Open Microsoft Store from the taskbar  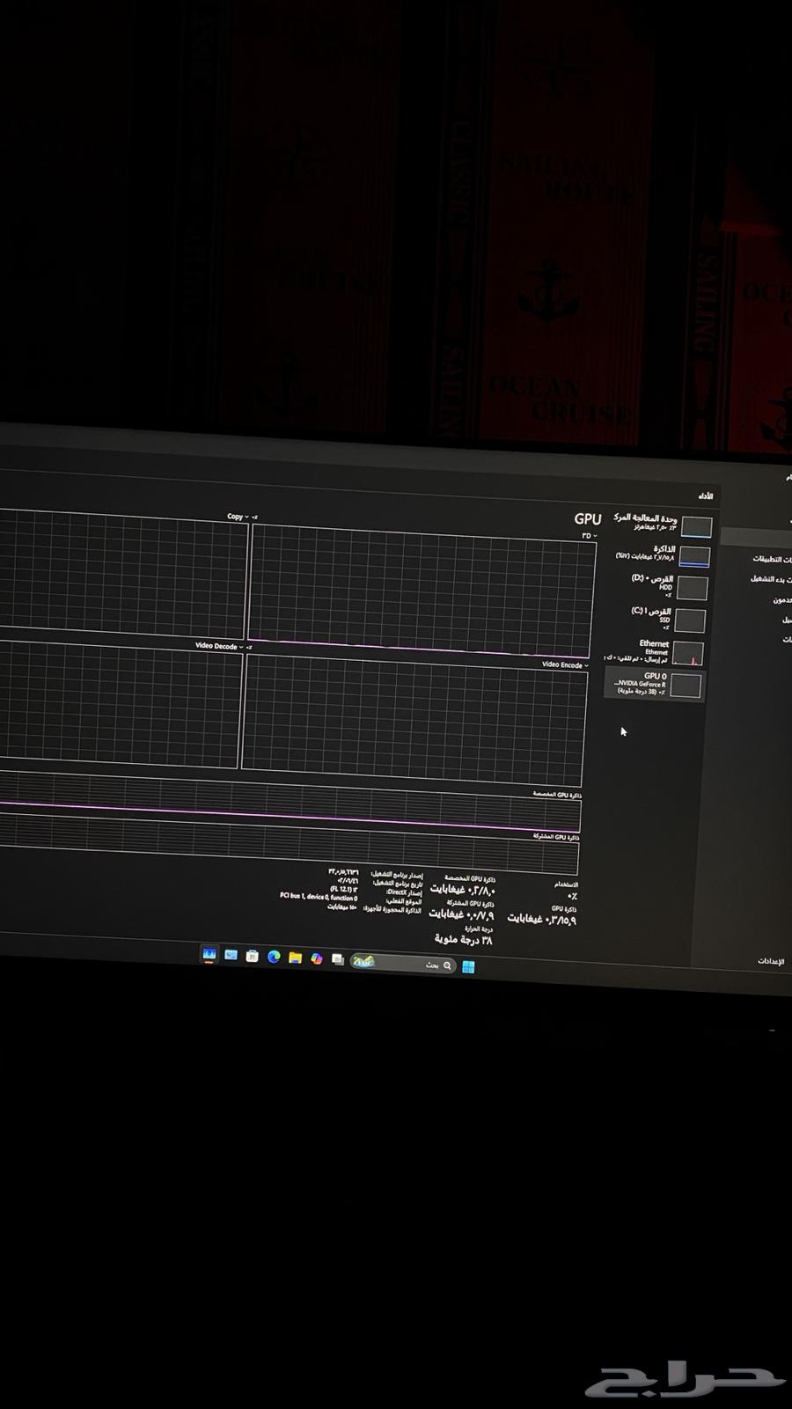click(252, 956)
